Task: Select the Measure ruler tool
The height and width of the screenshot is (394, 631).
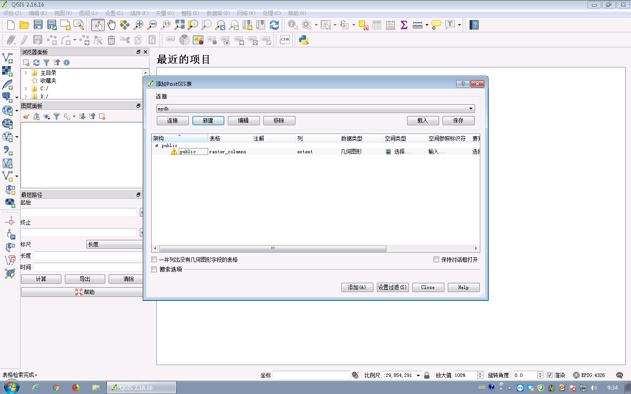Action: tap(418, 25)
